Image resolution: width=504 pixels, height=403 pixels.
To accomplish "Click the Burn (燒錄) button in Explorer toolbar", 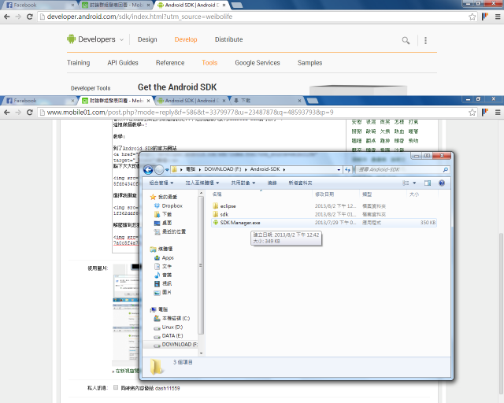I will (x=272, y=183).
